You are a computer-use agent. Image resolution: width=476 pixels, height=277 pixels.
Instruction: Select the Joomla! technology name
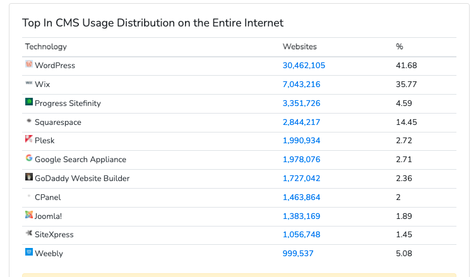click(48, 216)
